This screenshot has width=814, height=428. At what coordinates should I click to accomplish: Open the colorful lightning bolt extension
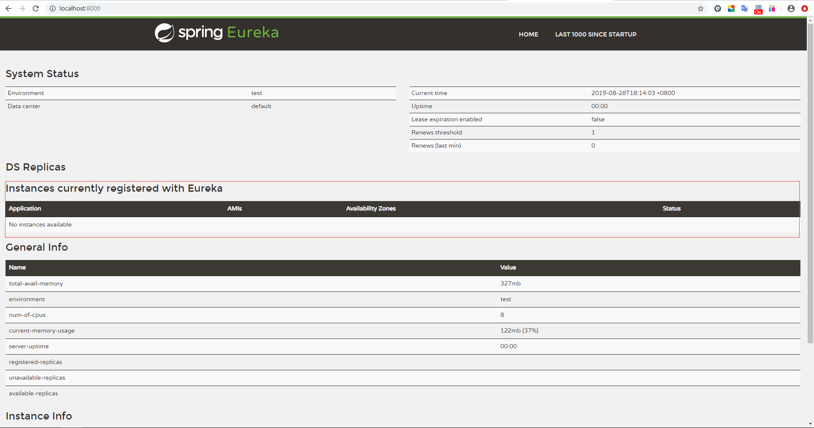tap(731, 8)
